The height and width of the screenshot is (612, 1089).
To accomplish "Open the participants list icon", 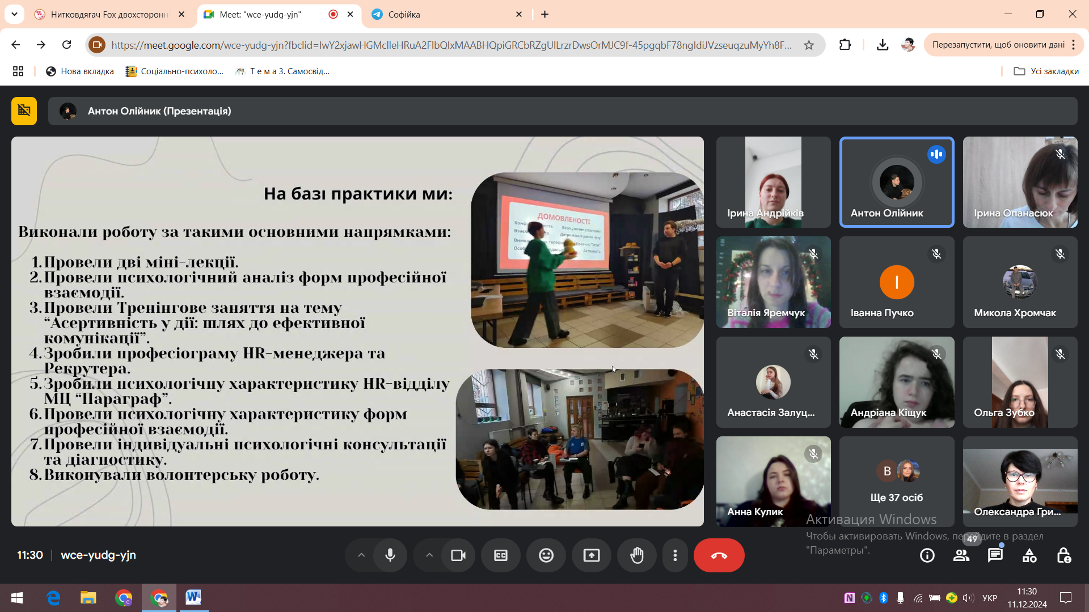I will tap(961, 555).
